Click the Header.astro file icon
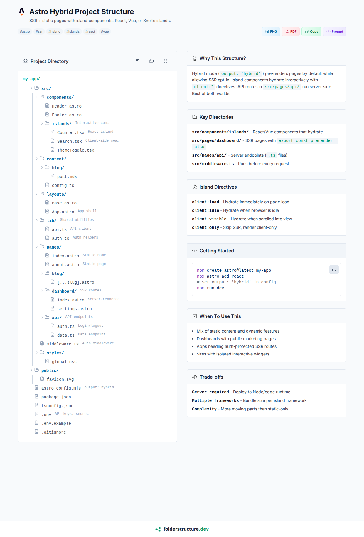This screenshot has width=364, height=537. point(47,106)
